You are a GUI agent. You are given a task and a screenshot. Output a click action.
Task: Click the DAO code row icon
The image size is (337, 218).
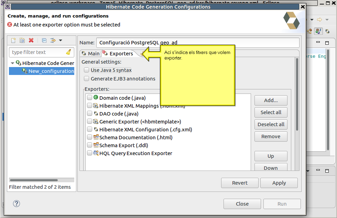pyautogui.click(x=96, y=113)
